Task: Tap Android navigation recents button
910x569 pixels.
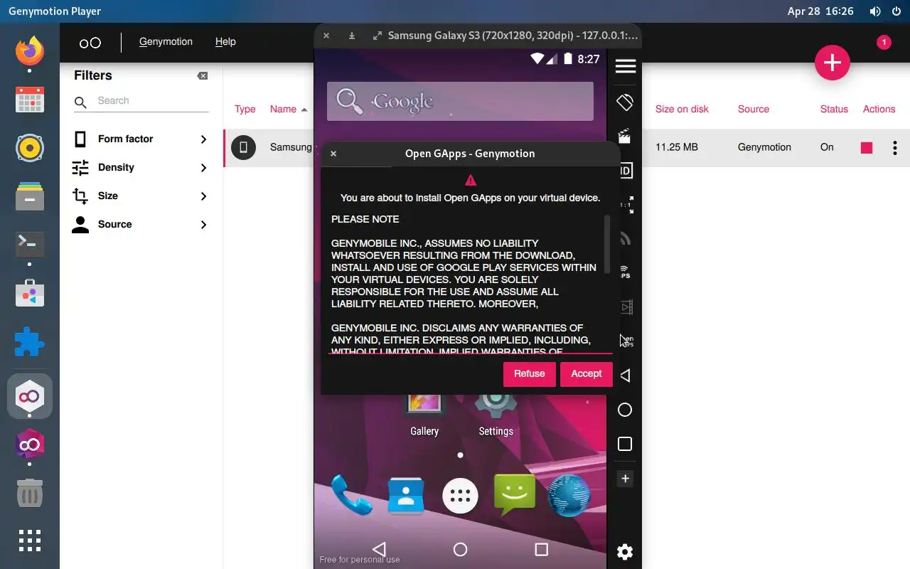Action: [x=541, y=549]
